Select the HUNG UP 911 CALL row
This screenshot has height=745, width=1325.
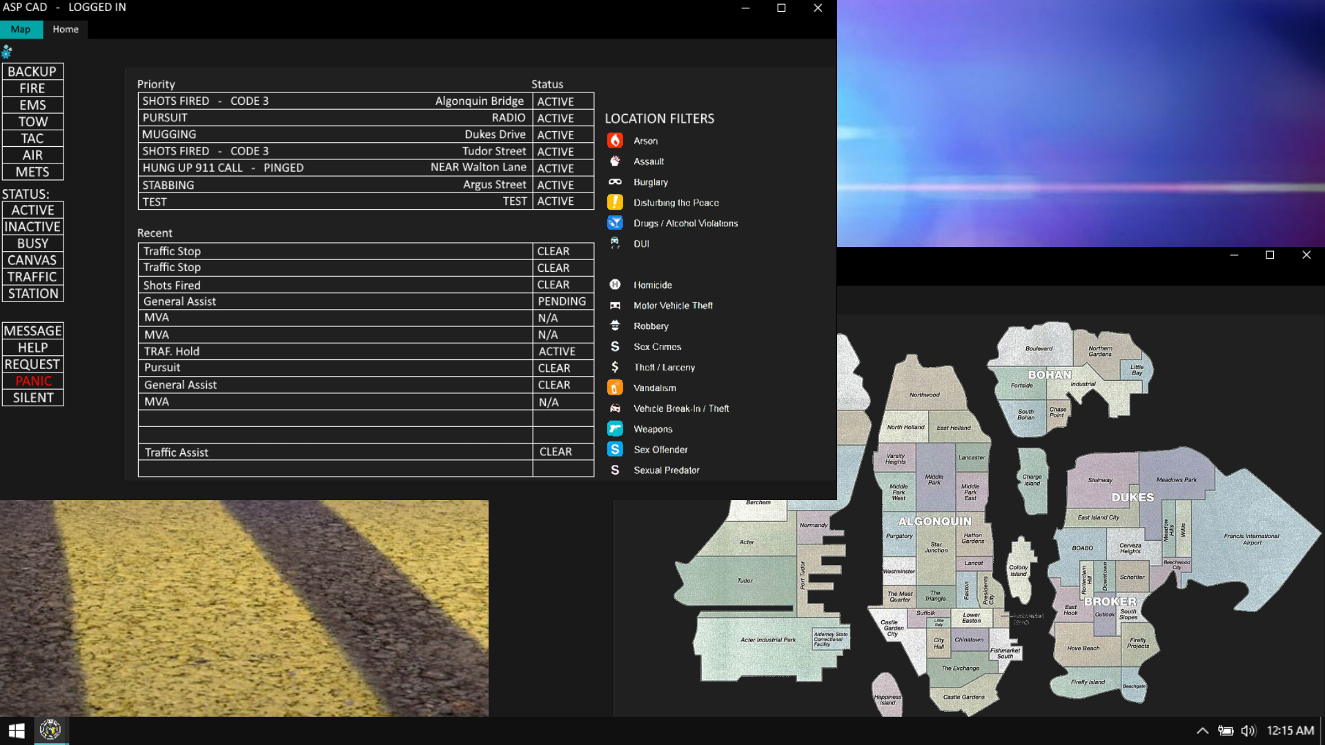point(366,168)
